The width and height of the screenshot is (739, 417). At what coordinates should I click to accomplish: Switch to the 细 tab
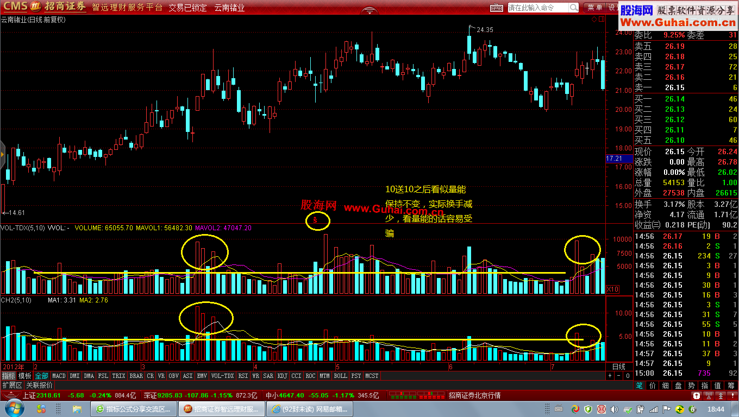pyautogui.click(x=666, y=386)
